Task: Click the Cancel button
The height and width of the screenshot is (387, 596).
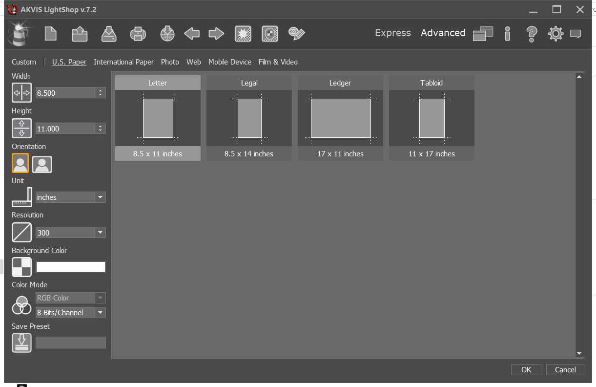Action: coord(565,369)
